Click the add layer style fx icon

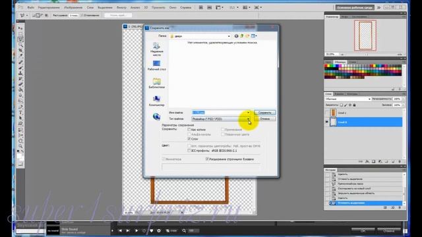[x=367, y=162]
